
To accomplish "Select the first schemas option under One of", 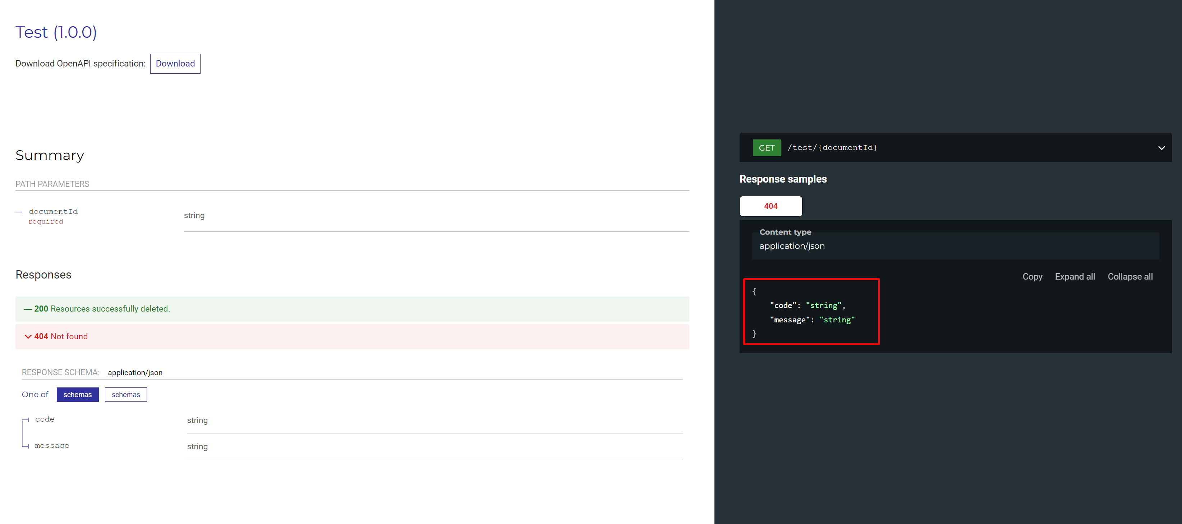I will coord(78,394).
